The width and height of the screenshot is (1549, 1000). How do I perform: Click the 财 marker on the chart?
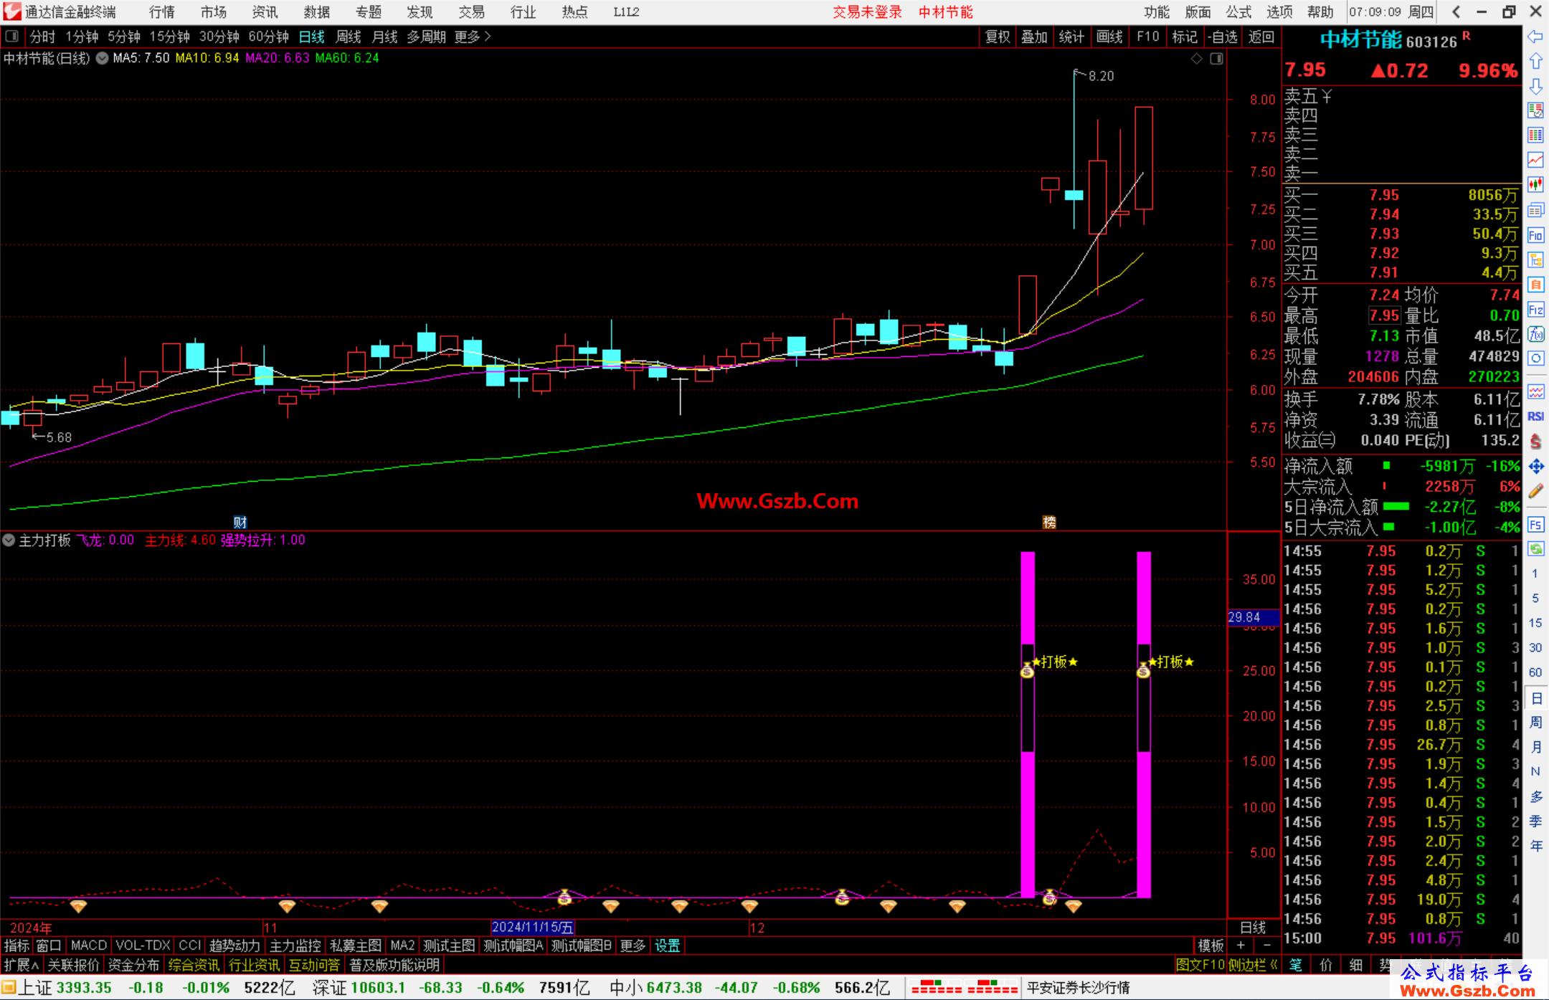(x=240, y=522)
